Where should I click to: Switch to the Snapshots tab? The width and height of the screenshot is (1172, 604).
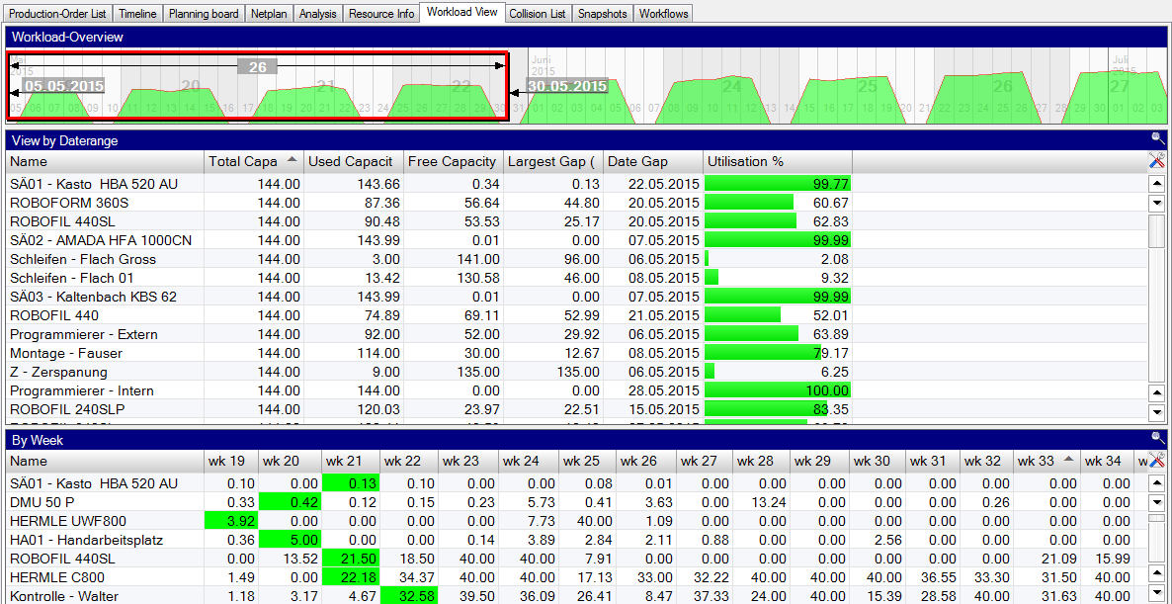pyautogui.click(x=603, y=14)
